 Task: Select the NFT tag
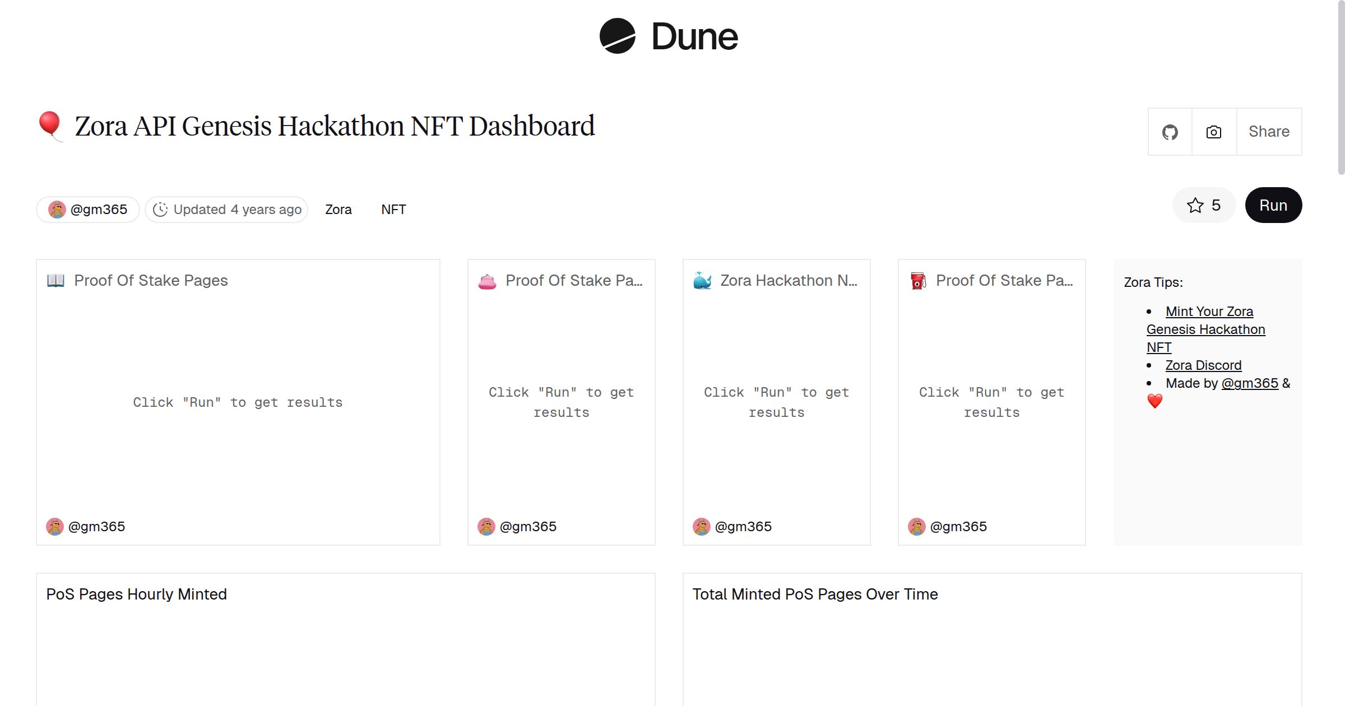tap(393, 209)
